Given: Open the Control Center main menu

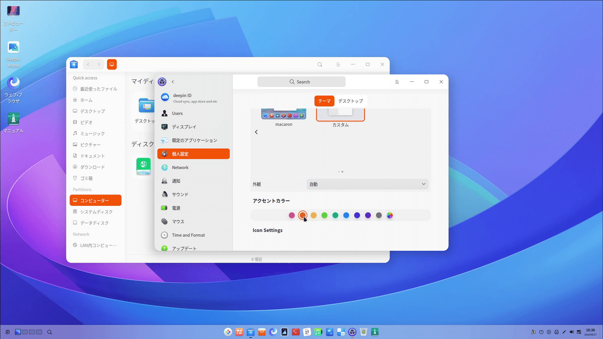Looking at the screenshot, I should (397, 82).
